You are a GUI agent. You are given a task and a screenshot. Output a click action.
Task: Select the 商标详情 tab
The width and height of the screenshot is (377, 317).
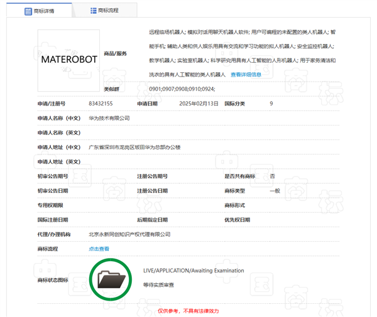click(39, 11)
